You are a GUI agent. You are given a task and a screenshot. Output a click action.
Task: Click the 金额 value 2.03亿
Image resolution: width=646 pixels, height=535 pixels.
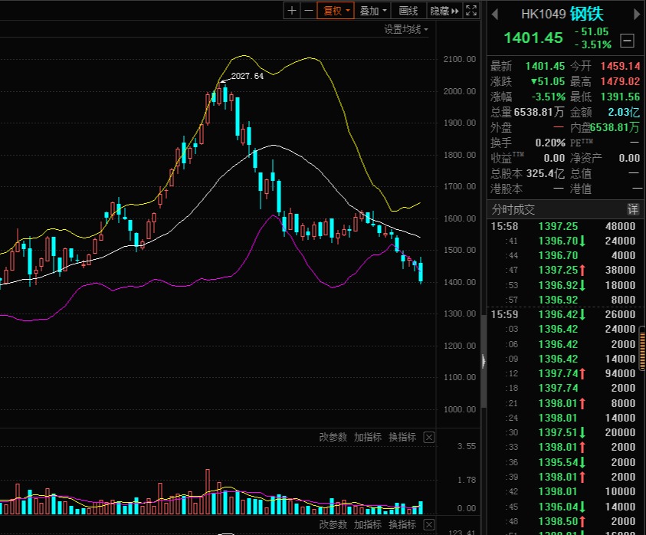point(624,112)
